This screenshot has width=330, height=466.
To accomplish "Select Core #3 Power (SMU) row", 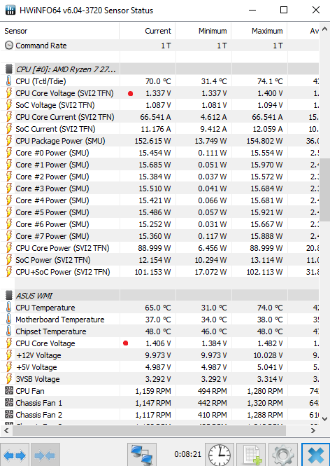I will click(x=159, y=189).
